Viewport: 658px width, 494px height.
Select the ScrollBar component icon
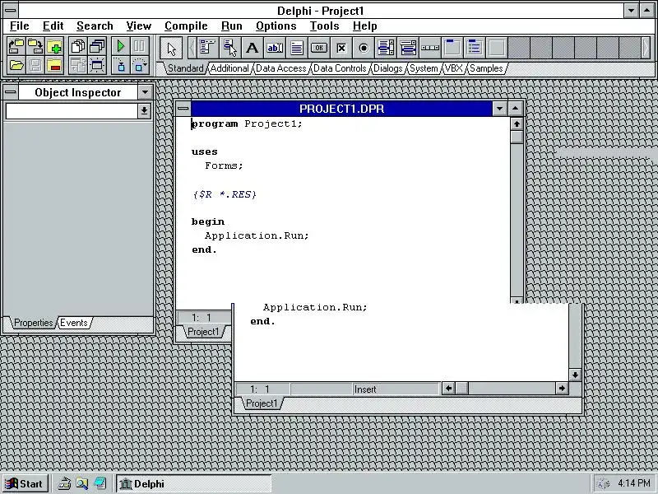pos(430,48)
